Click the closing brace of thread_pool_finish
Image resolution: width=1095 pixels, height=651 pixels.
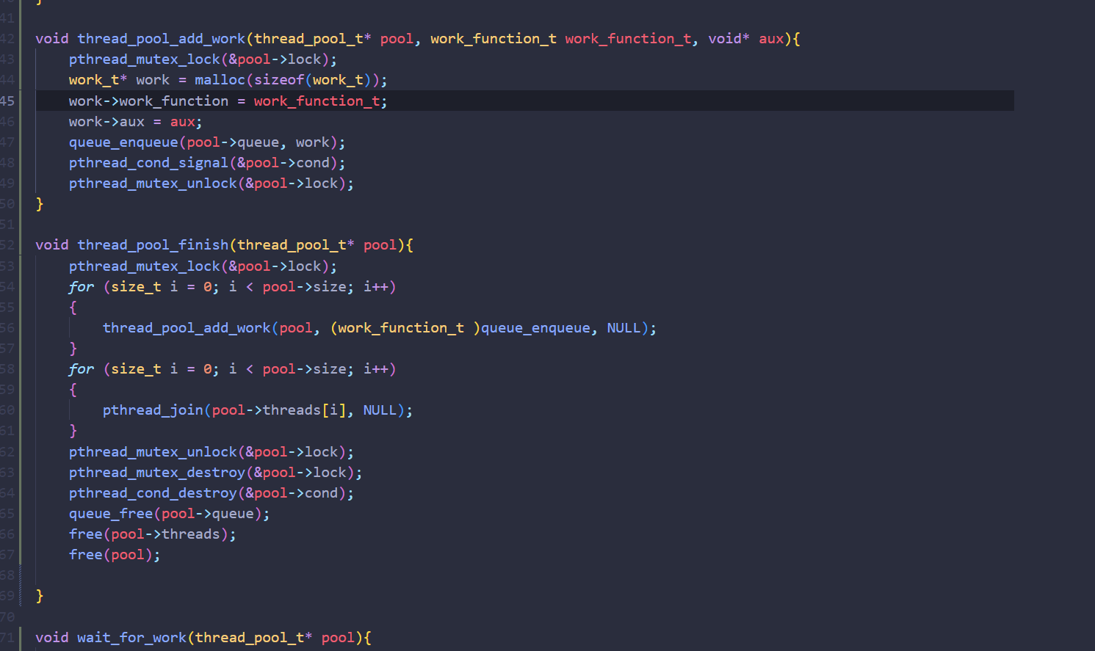pos(40,596)
